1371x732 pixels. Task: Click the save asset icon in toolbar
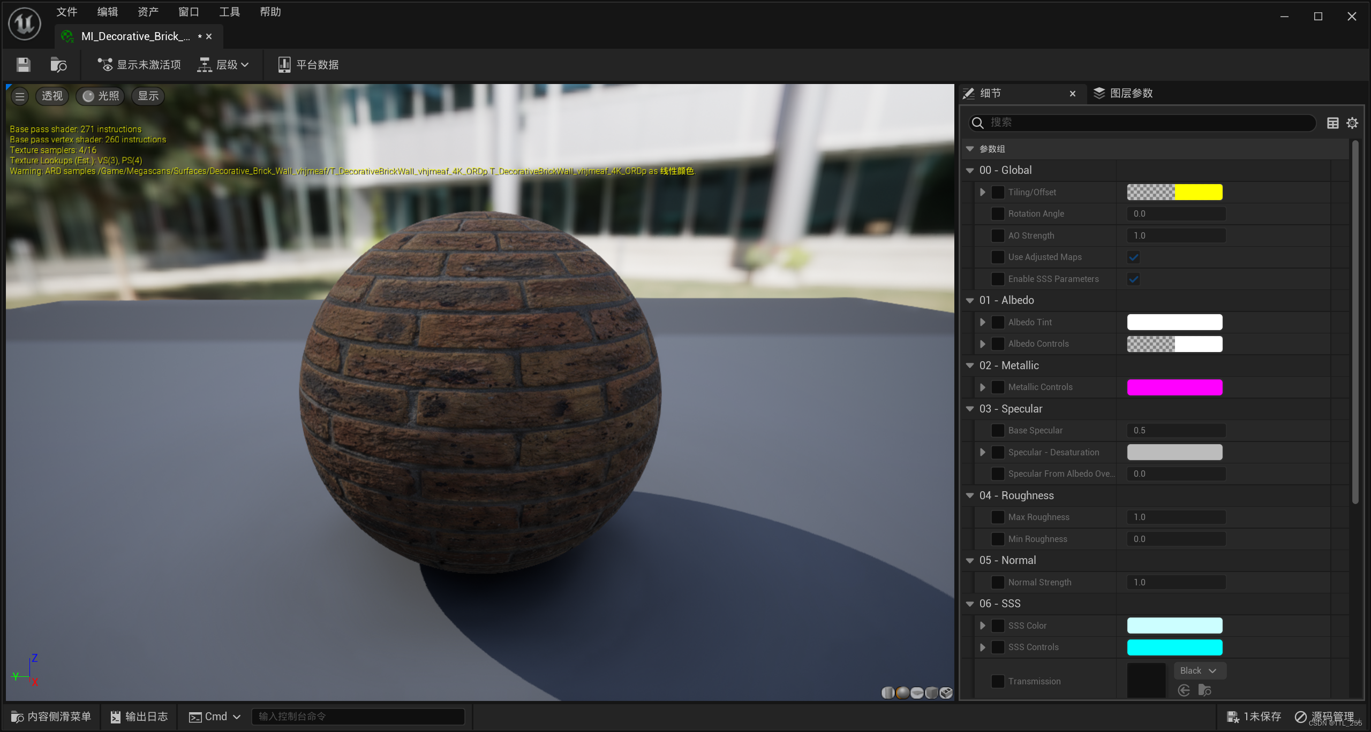click(x=24, y=64)
